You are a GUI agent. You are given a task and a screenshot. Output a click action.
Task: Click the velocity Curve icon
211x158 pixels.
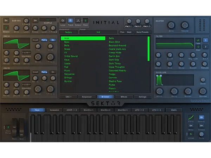coord(191,117)
